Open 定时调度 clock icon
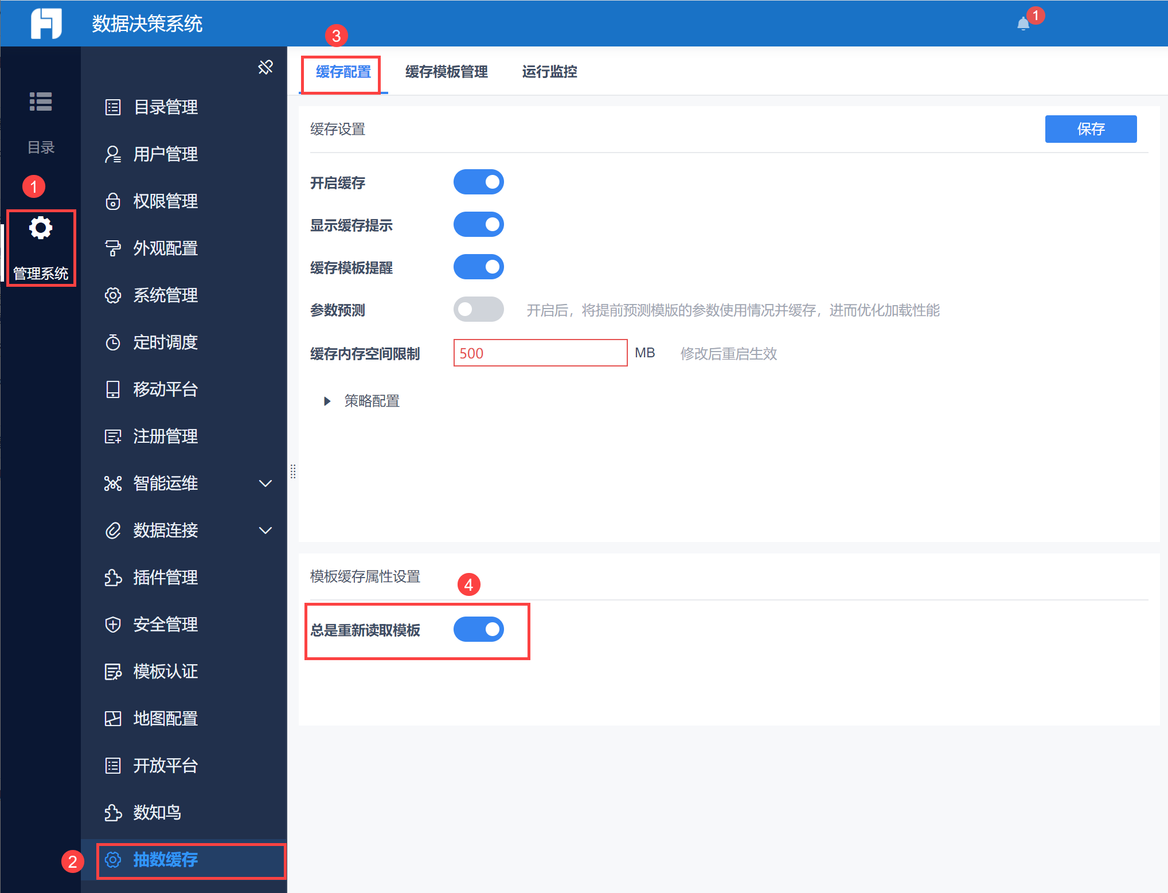Viewport: 1168px width, 893px height. coord(113,342)
